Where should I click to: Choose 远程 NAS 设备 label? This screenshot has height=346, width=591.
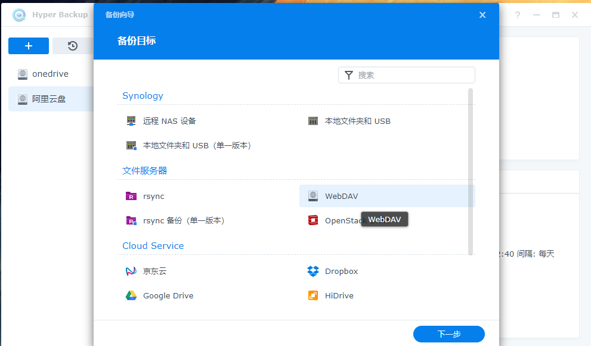tap(169, 121)
